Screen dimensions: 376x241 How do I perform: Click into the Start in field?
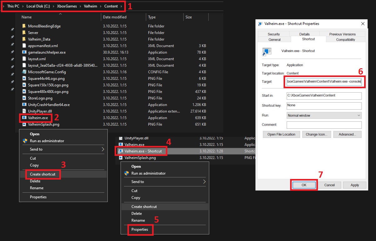click(x=324, y=95)
